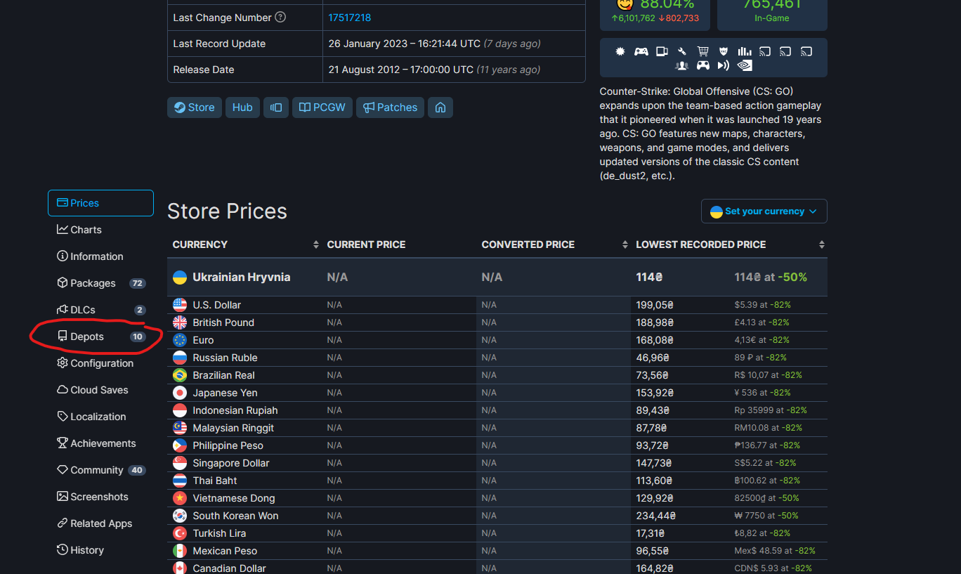961x574 pixels.
Task: Open the Localization sidebar section
Action: pos(100,417)
